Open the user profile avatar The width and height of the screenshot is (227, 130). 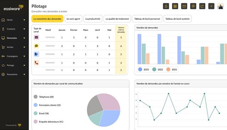(220, 6)
